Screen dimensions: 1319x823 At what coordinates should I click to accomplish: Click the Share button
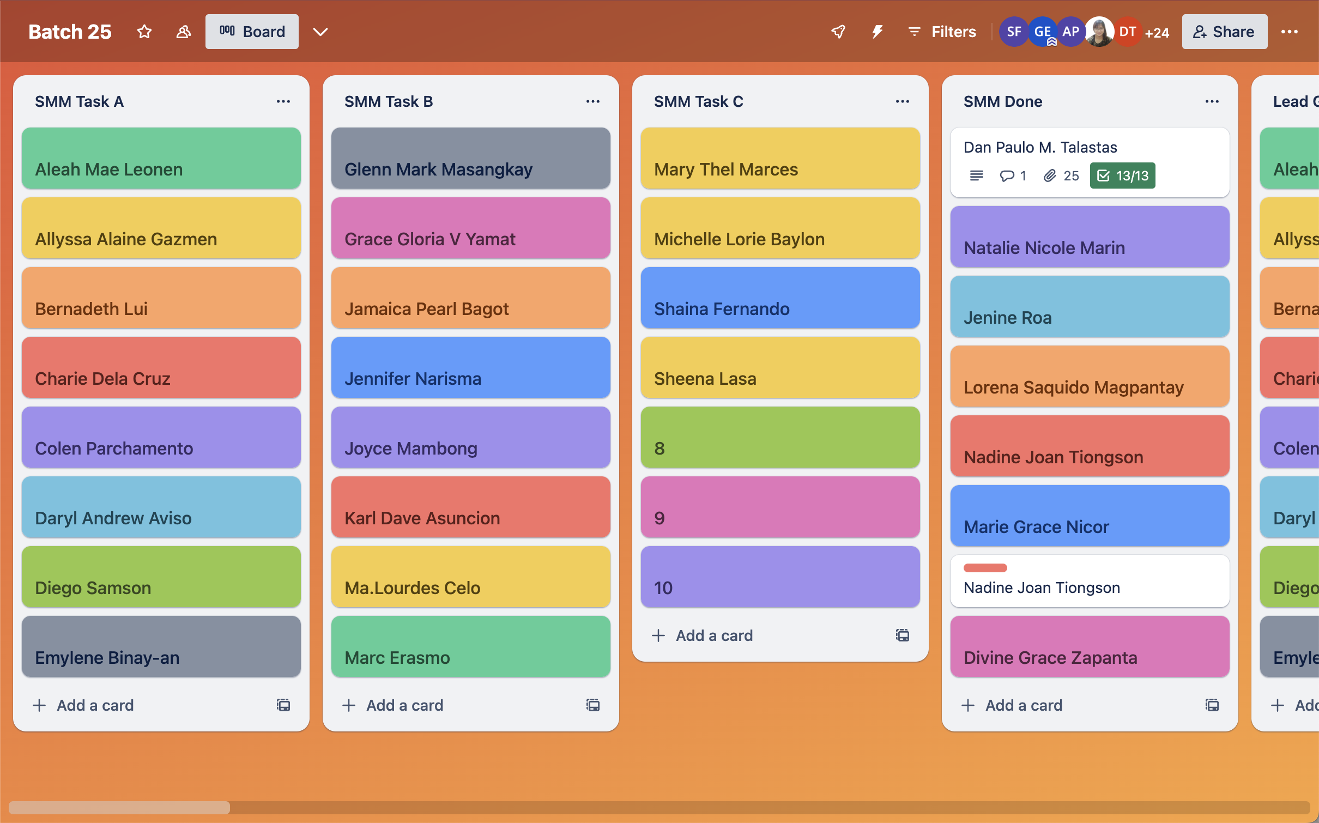(1224, 32)
